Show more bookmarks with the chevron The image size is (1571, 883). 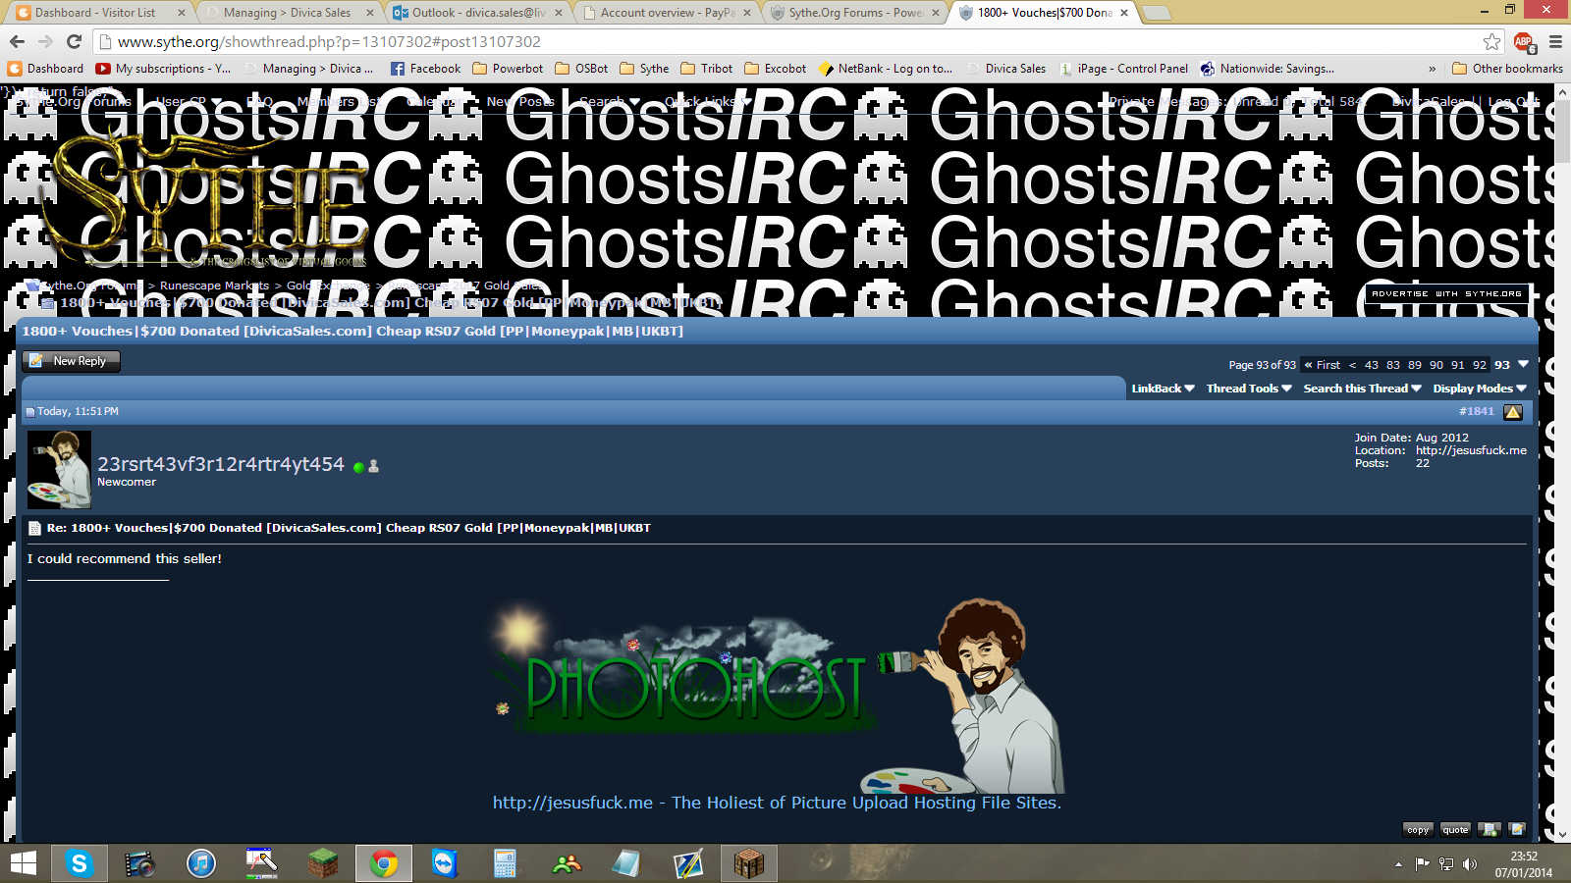coord(1432,69)
